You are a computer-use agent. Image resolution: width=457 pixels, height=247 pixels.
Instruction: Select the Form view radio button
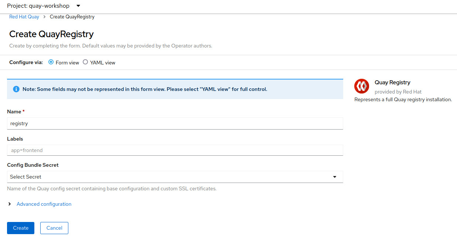pyautogui.click(x=51, y=62)
